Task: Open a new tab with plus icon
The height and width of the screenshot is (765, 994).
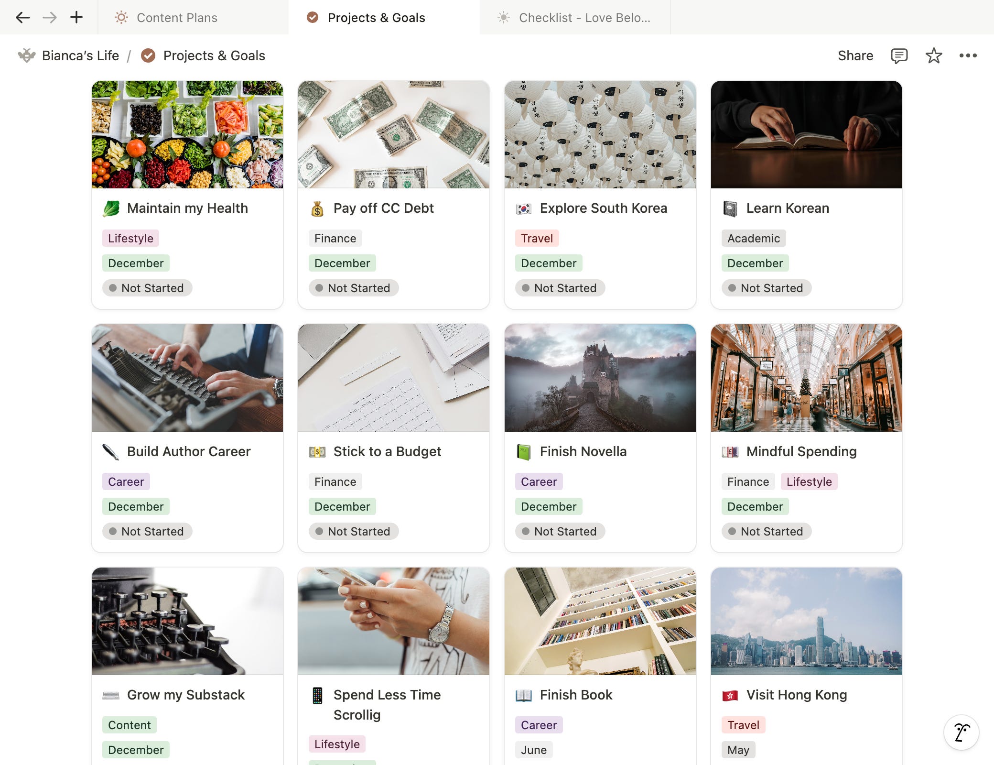Action: pyautogui.click(x=76, y=18)
